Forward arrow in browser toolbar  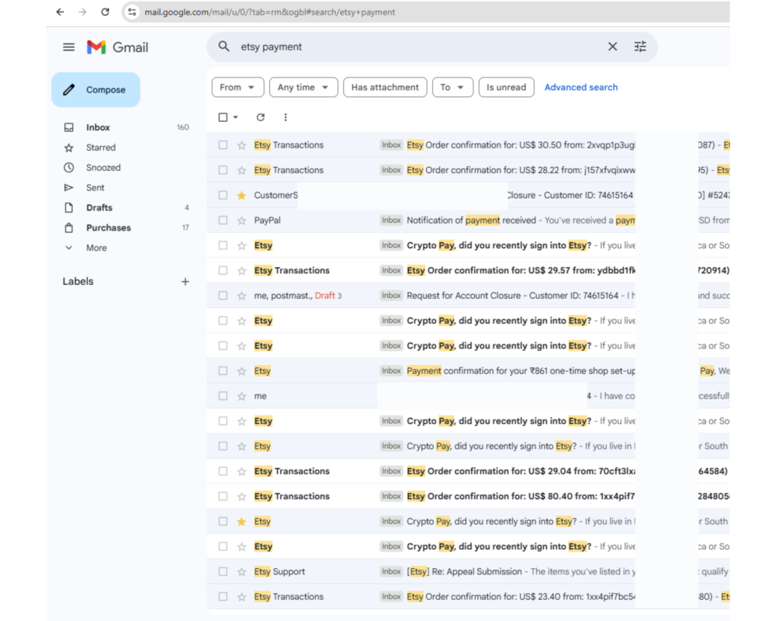coord(82,12)
